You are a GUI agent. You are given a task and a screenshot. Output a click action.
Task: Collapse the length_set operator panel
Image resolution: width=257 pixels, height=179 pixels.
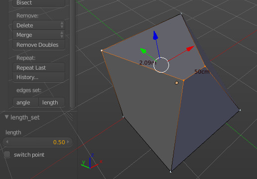click(7, 117)
